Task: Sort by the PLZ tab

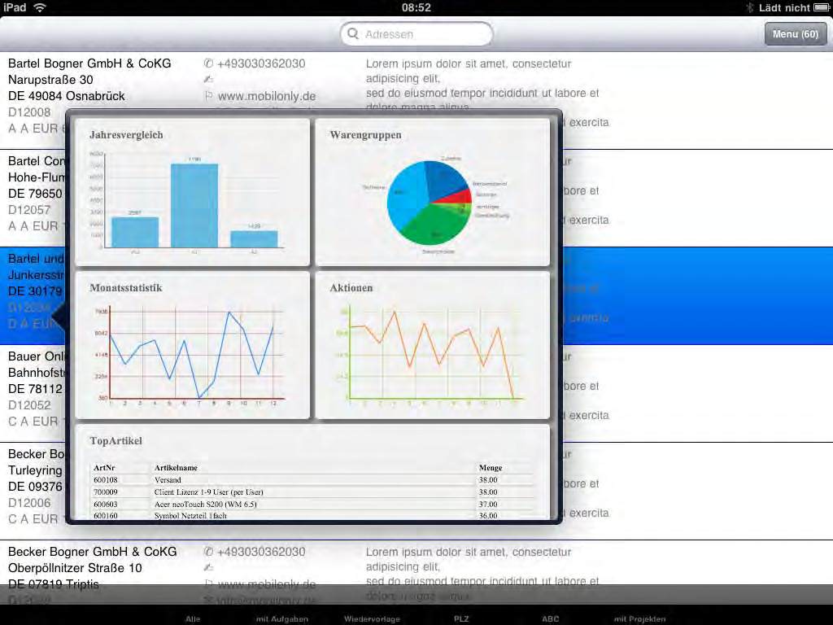Action: (x=461, y=619)
